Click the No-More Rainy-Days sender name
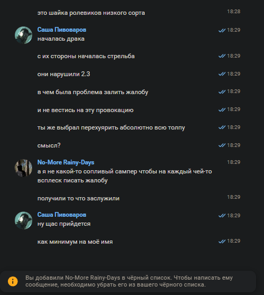Image resolution: width=264 pixels, height=295 pixels. point(66,162)
